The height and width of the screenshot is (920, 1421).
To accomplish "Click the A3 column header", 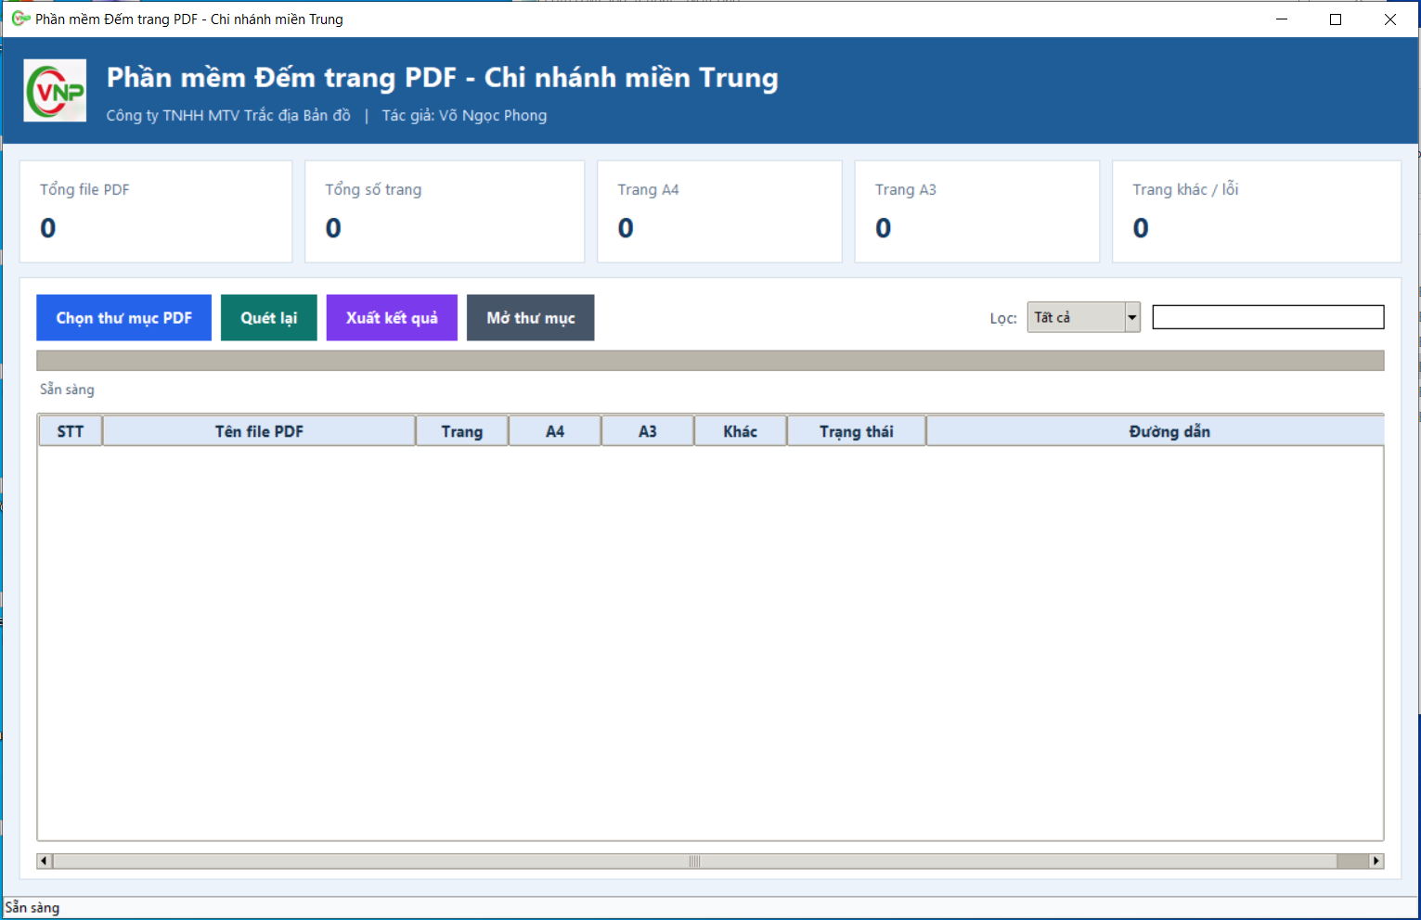I will (648, 431).
